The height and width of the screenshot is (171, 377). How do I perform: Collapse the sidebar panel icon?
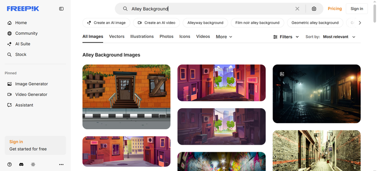click(61, 9)
